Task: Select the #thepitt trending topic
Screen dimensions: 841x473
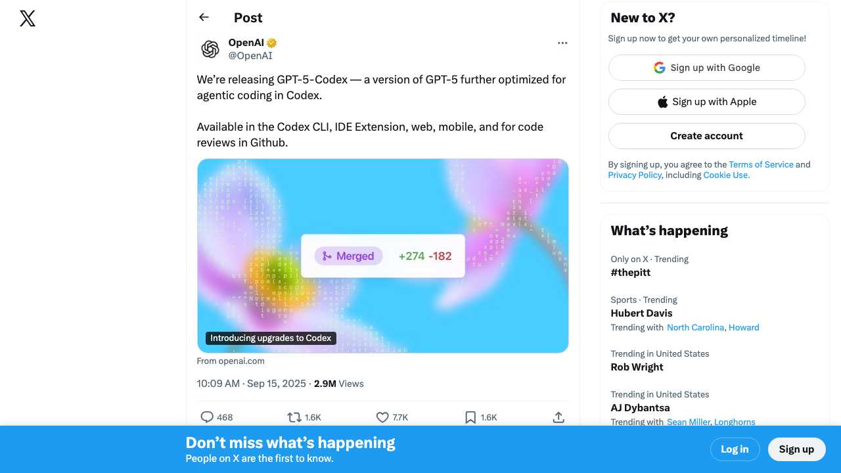Action: pos(630,272)
